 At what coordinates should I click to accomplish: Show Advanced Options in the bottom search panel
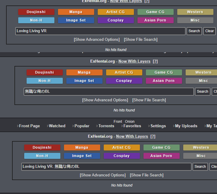coord(103,175)
